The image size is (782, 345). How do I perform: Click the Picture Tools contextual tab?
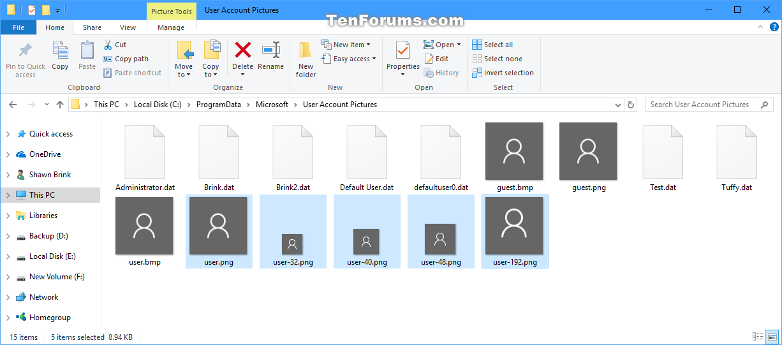pos(171,10)
